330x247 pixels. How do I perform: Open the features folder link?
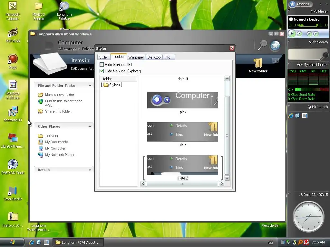tap(52, 135)
